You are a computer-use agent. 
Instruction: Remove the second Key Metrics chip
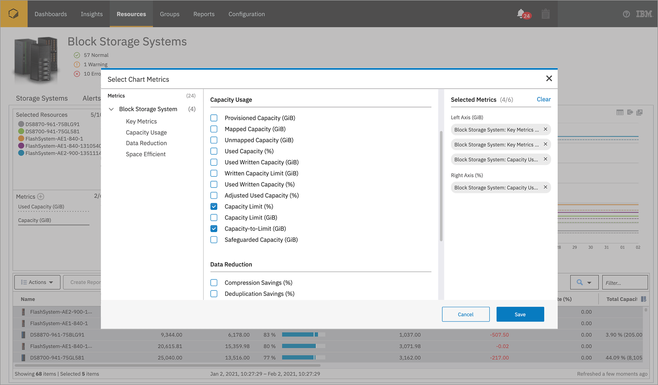point(545,144)
